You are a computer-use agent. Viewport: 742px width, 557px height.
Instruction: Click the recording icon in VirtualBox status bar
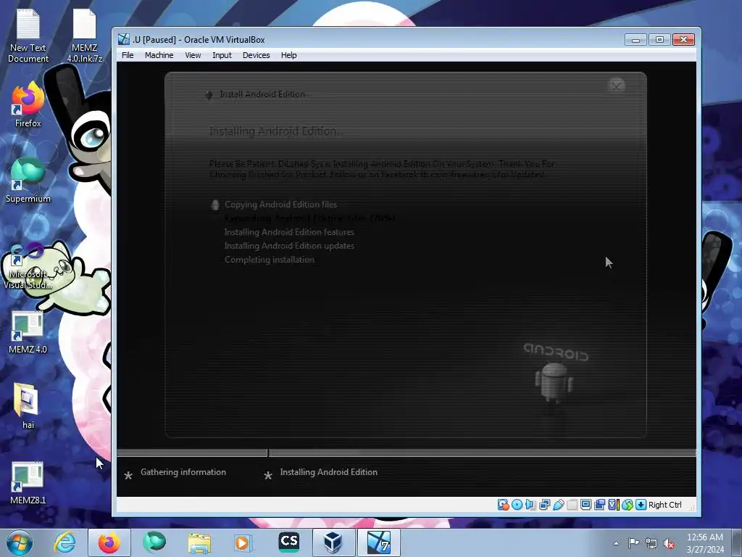(x=599, y=505)
